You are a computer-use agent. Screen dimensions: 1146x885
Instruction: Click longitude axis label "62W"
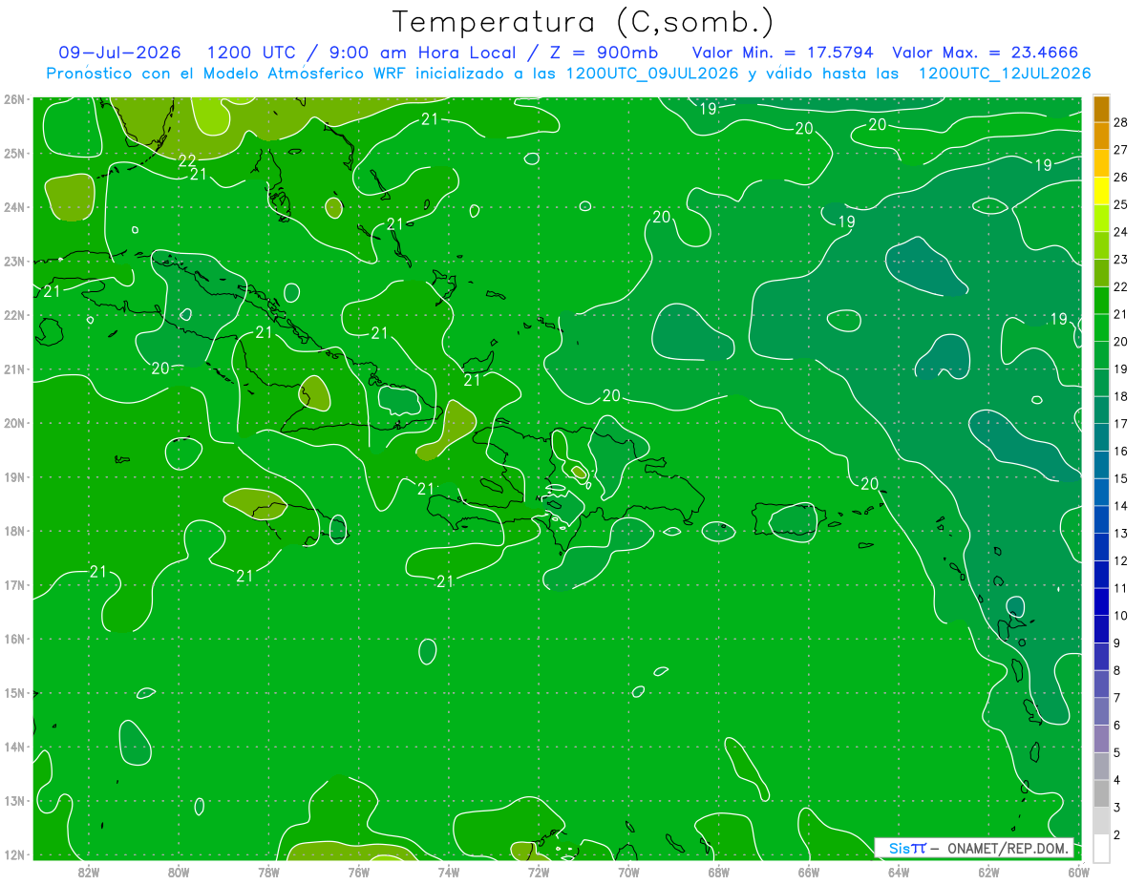tap(988, 872)
